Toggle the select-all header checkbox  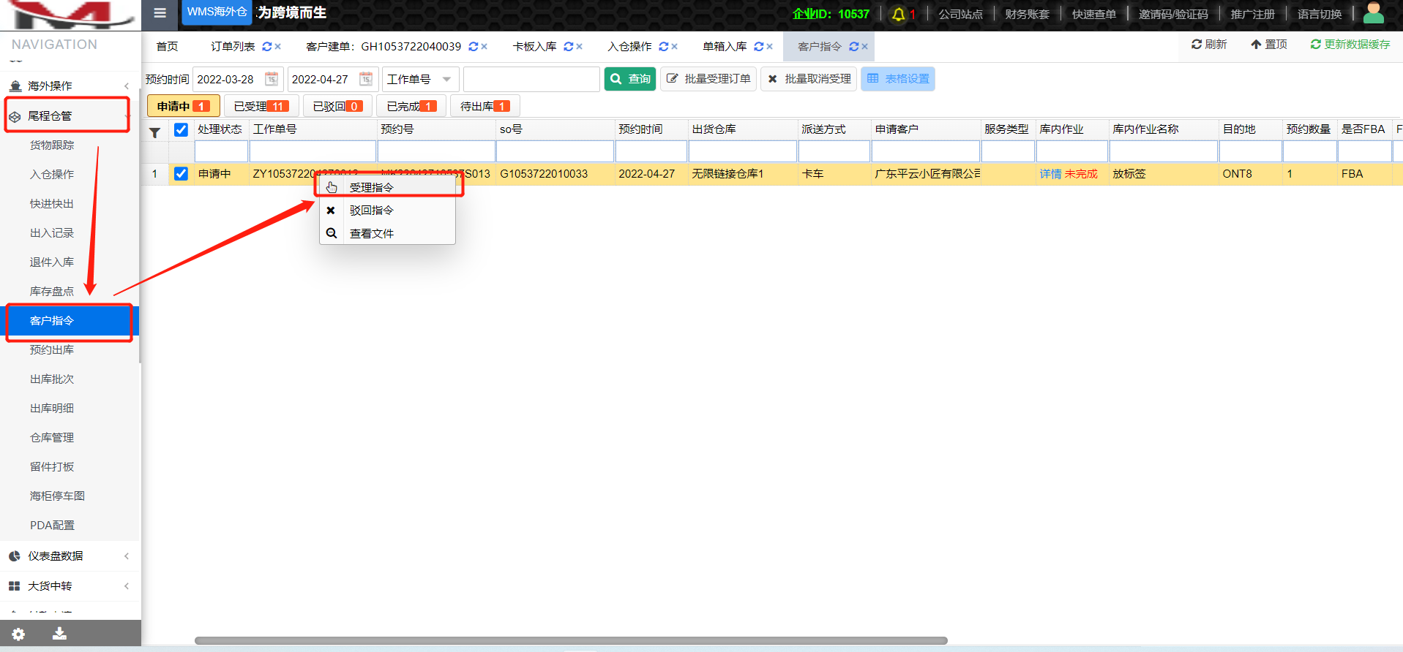point(181,130)
